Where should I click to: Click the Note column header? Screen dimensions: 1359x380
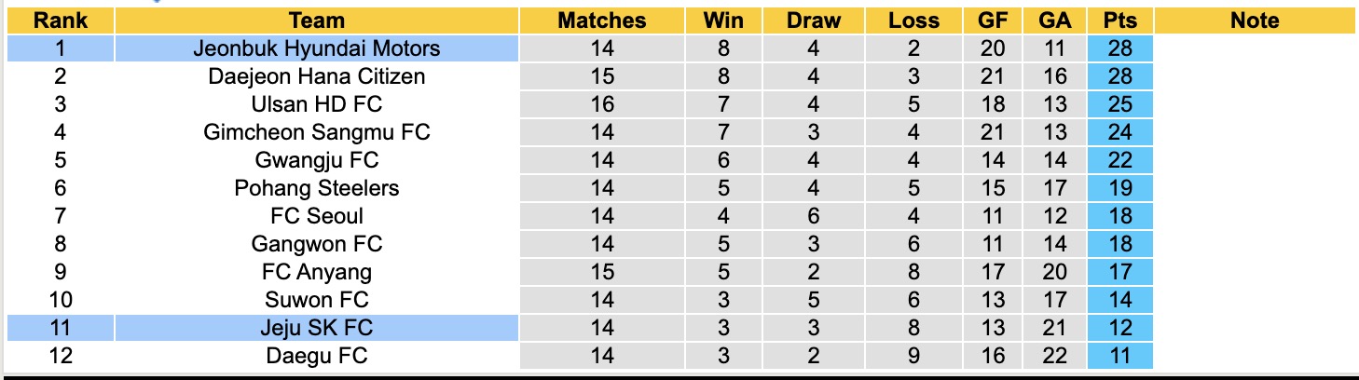1255,20
